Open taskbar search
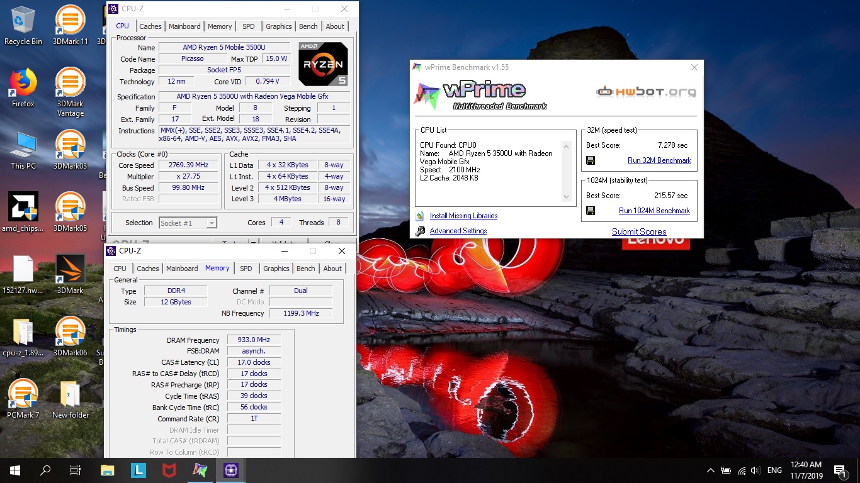Image resolution: width=860 pixels, height=483 pixels. pos(45,470)
